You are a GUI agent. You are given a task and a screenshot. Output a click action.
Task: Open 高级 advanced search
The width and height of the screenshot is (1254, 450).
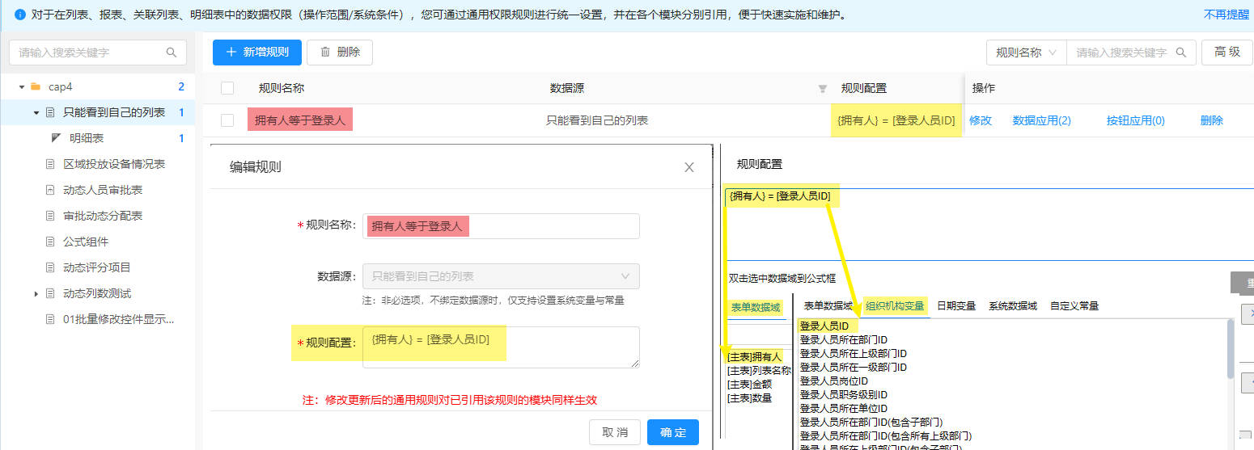[1227, 53]
